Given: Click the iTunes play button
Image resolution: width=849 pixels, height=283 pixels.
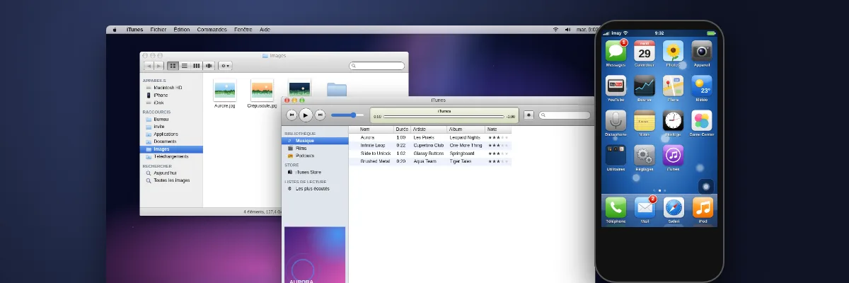Looking at the screenshot, I should (x=306, y=115).
